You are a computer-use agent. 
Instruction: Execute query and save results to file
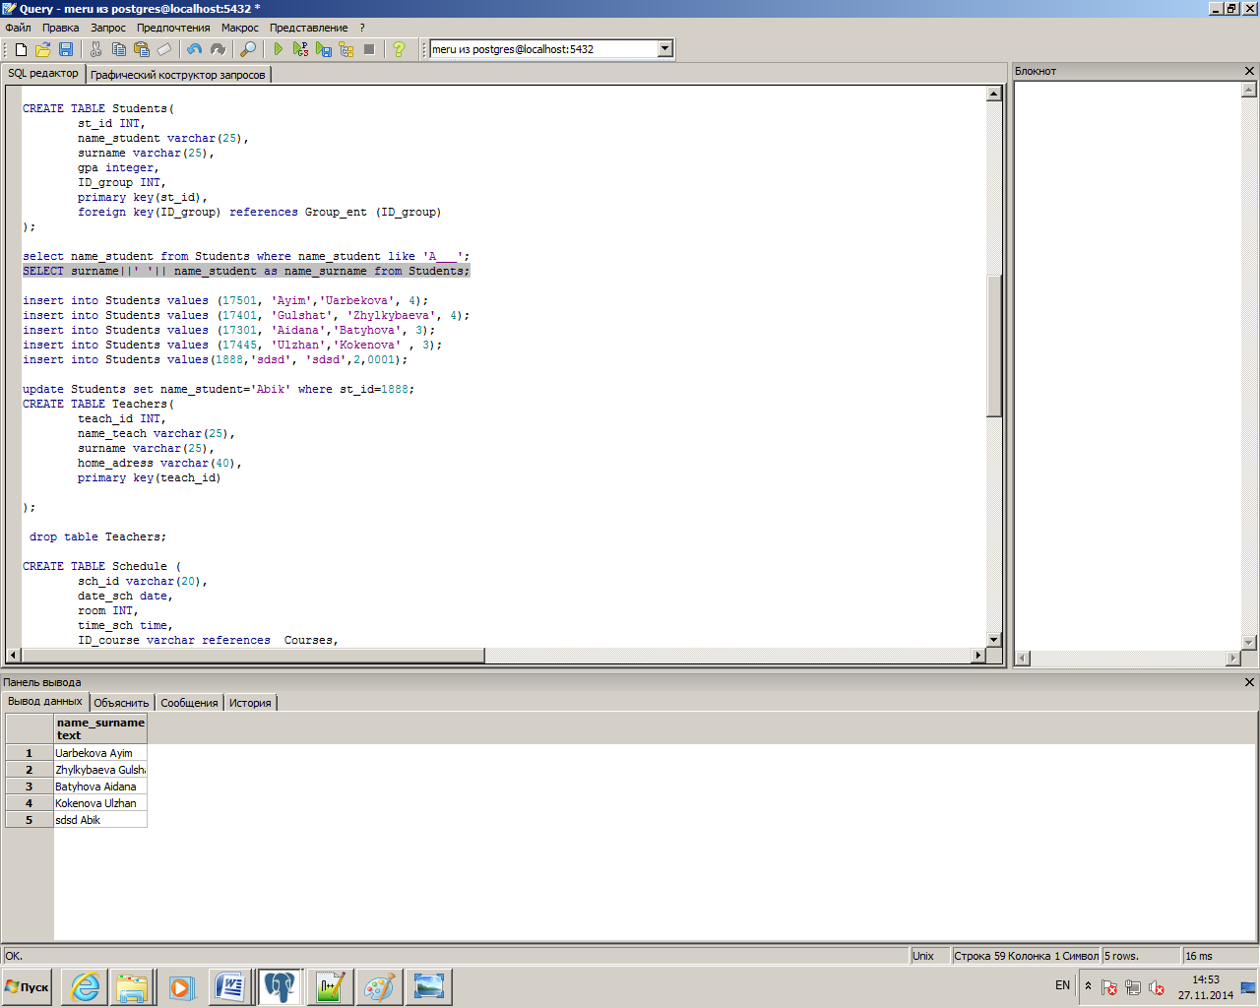coord(324,49)
